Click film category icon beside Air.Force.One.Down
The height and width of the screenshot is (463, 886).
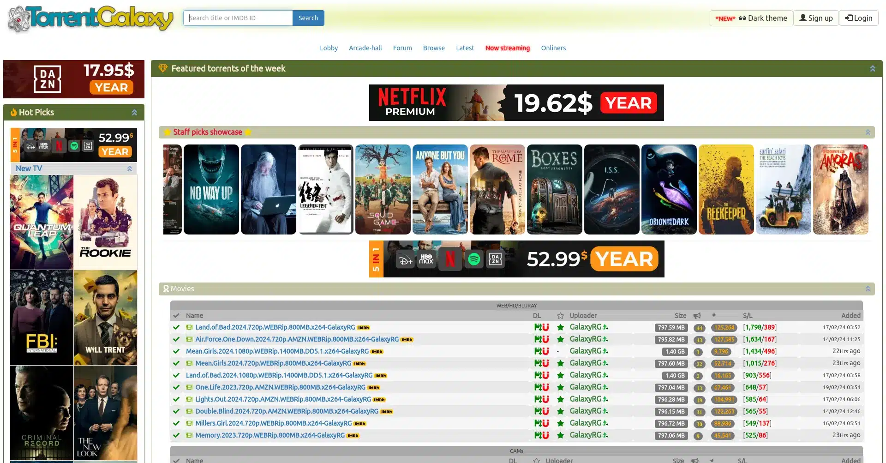pos(189,339)
